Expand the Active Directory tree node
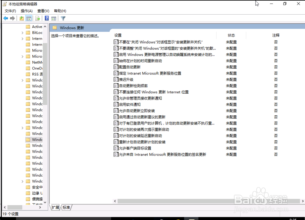Image resolution: width=305 pixels, height=220 pixels. (23, 27)
